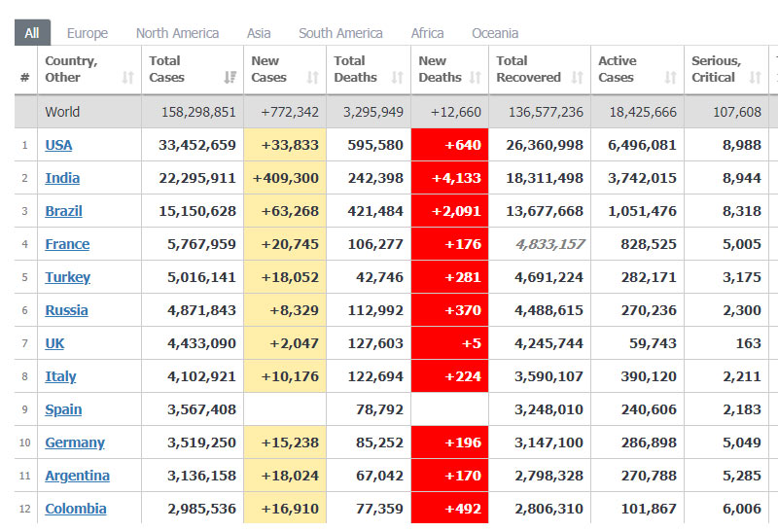Screen dimensions: 778x531
Task: Select the North America tab
Action: click(x=177, y=33)
